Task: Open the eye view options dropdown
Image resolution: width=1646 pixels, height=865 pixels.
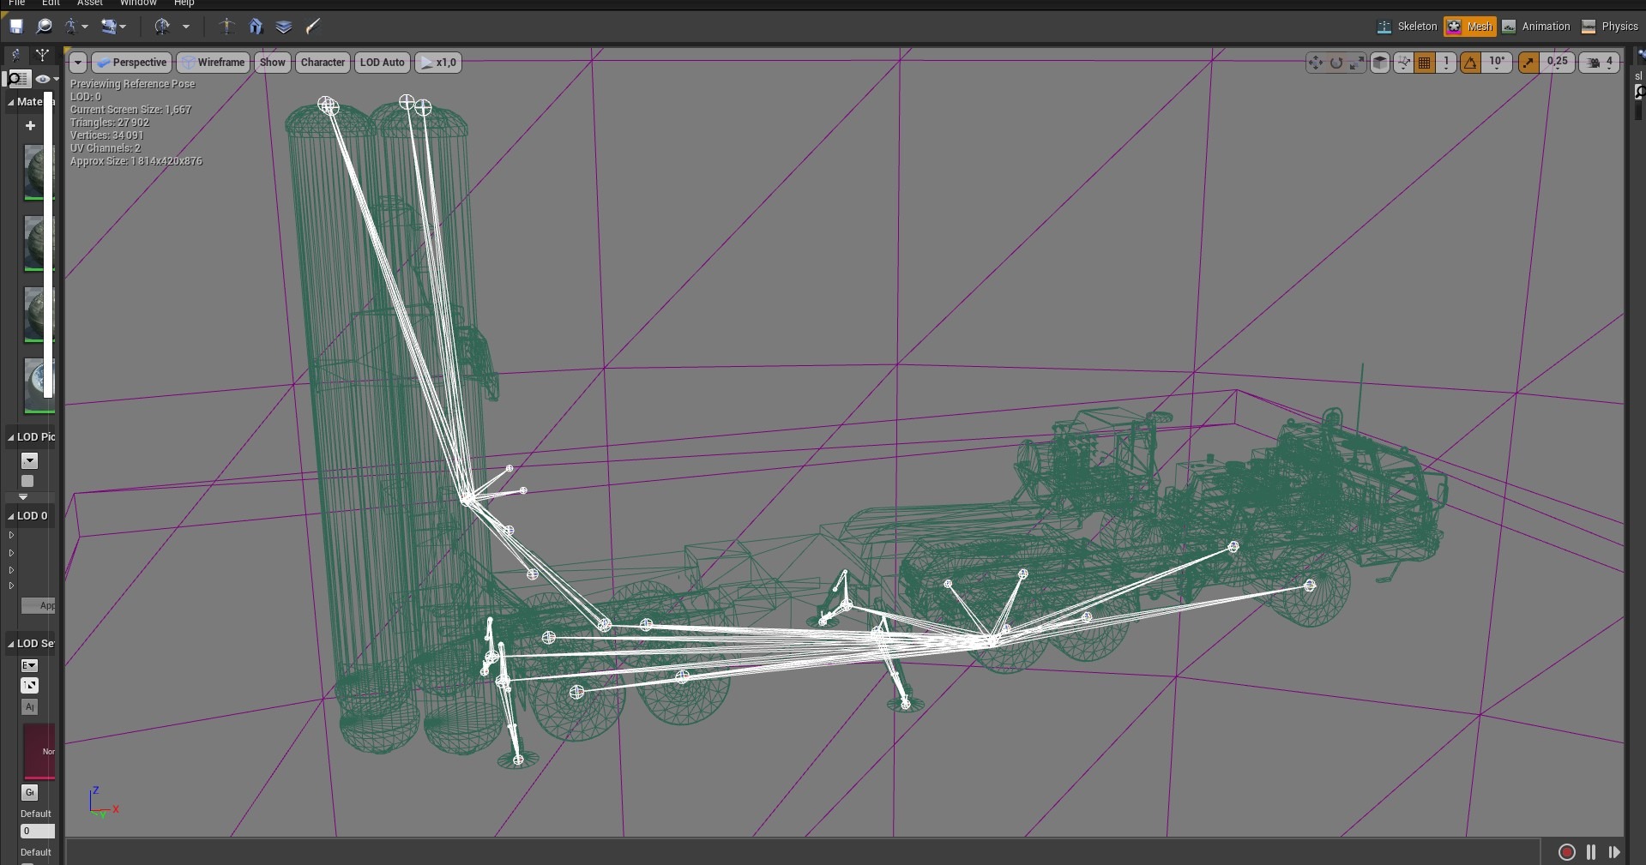Action: (x=46, y=79)
